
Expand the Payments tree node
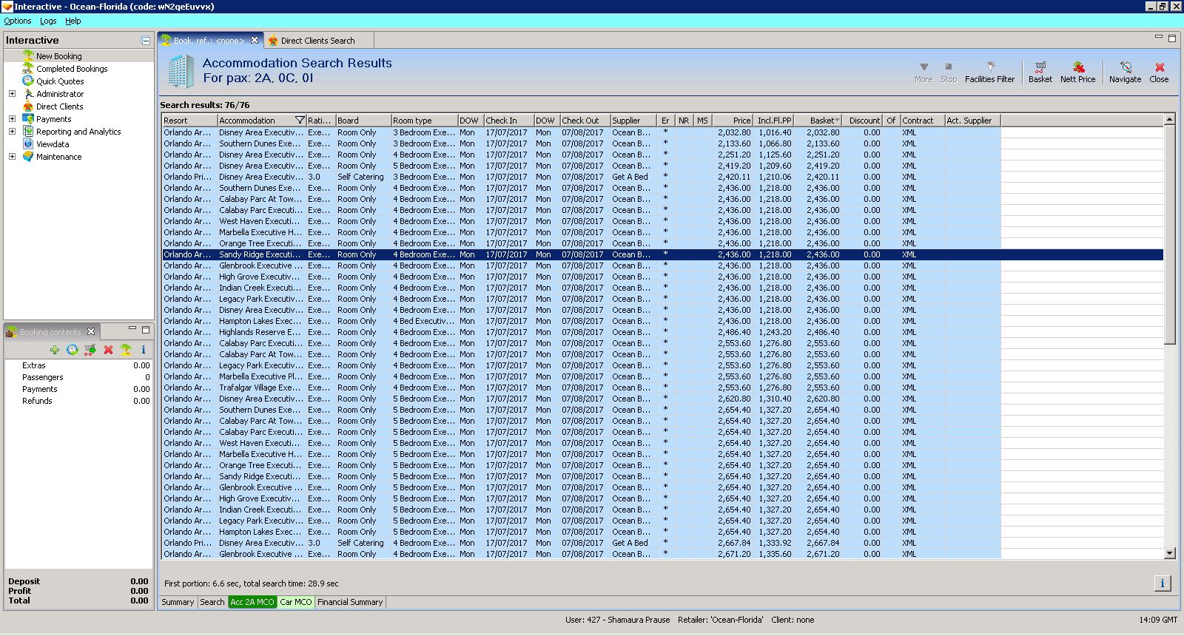(12, 119)
